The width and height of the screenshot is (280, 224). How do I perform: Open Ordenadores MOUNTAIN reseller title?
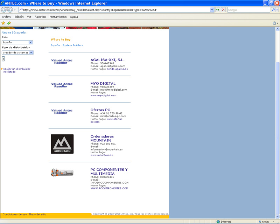[102, 138]
